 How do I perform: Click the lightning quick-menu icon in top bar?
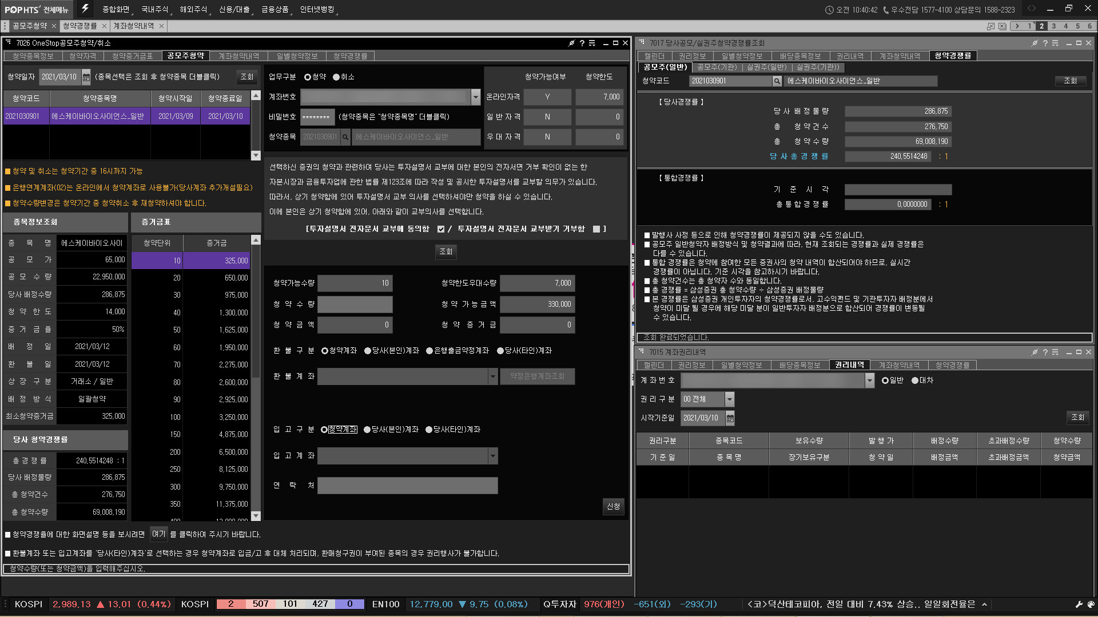[85, 9]
